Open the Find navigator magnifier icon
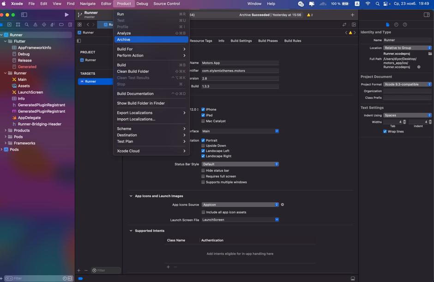The image size is (434, 282). point(27,25)
